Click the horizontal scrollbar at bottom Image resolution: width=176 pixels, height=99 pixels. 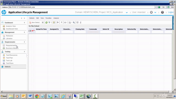click(86, 92)
